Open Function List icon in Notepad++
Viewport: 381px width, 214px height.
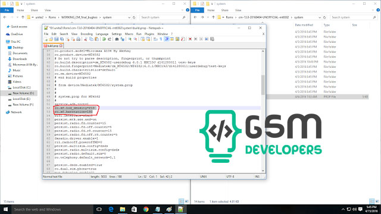[183, 39]
